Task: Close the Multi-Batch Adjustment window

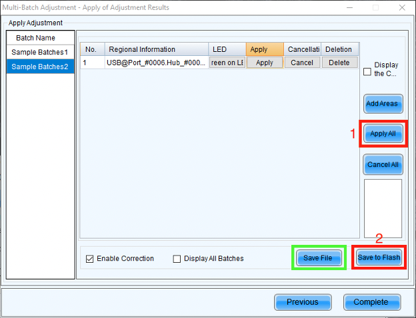Action: click(x=401, y=7)
